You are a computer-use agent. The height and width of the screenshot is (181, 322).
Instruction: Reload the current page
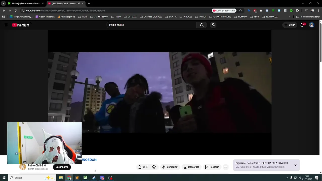click(x=16, y=11)
